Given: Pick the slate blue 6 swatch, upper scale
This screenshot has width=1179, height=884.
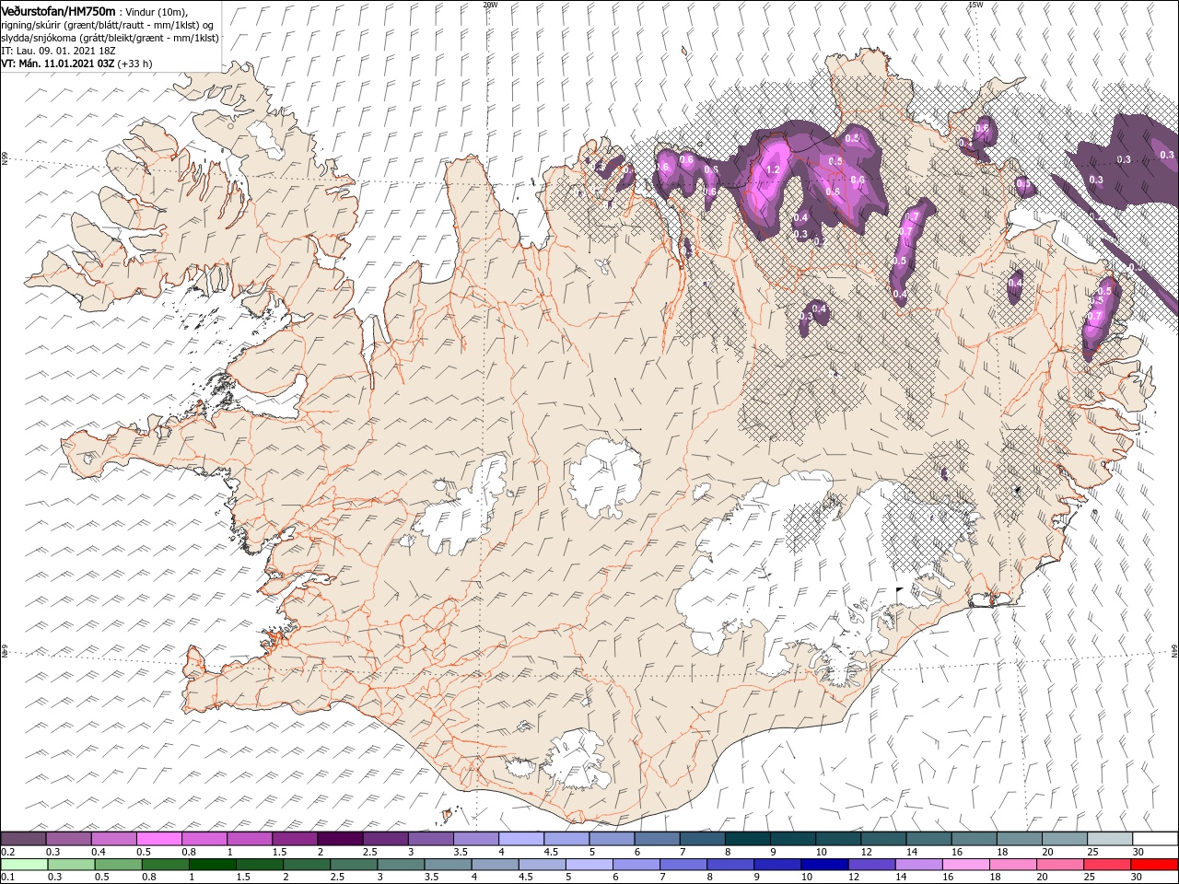Looking at the screenshot, I should pos(658,838).
